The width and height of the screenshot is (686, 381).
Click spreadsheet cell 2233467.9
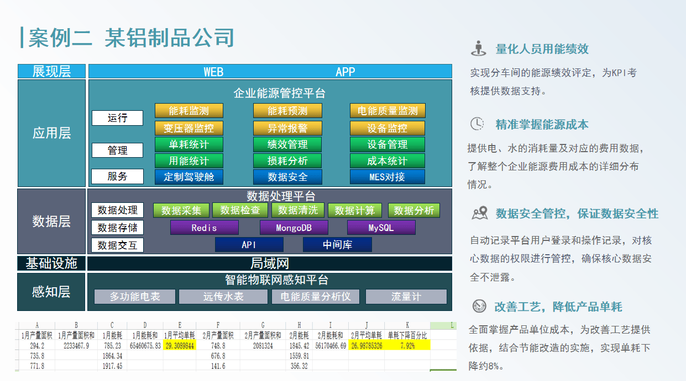tap(76, 346)
